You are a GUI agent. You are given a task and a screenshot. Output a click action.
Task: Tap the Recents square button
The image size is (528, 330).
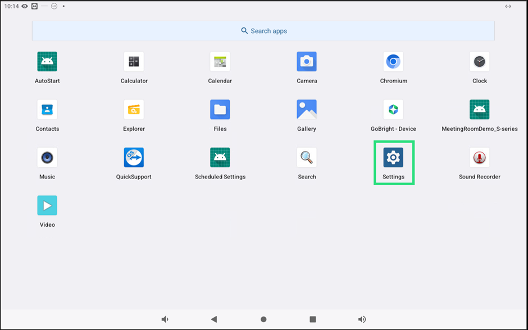[313, 319]
